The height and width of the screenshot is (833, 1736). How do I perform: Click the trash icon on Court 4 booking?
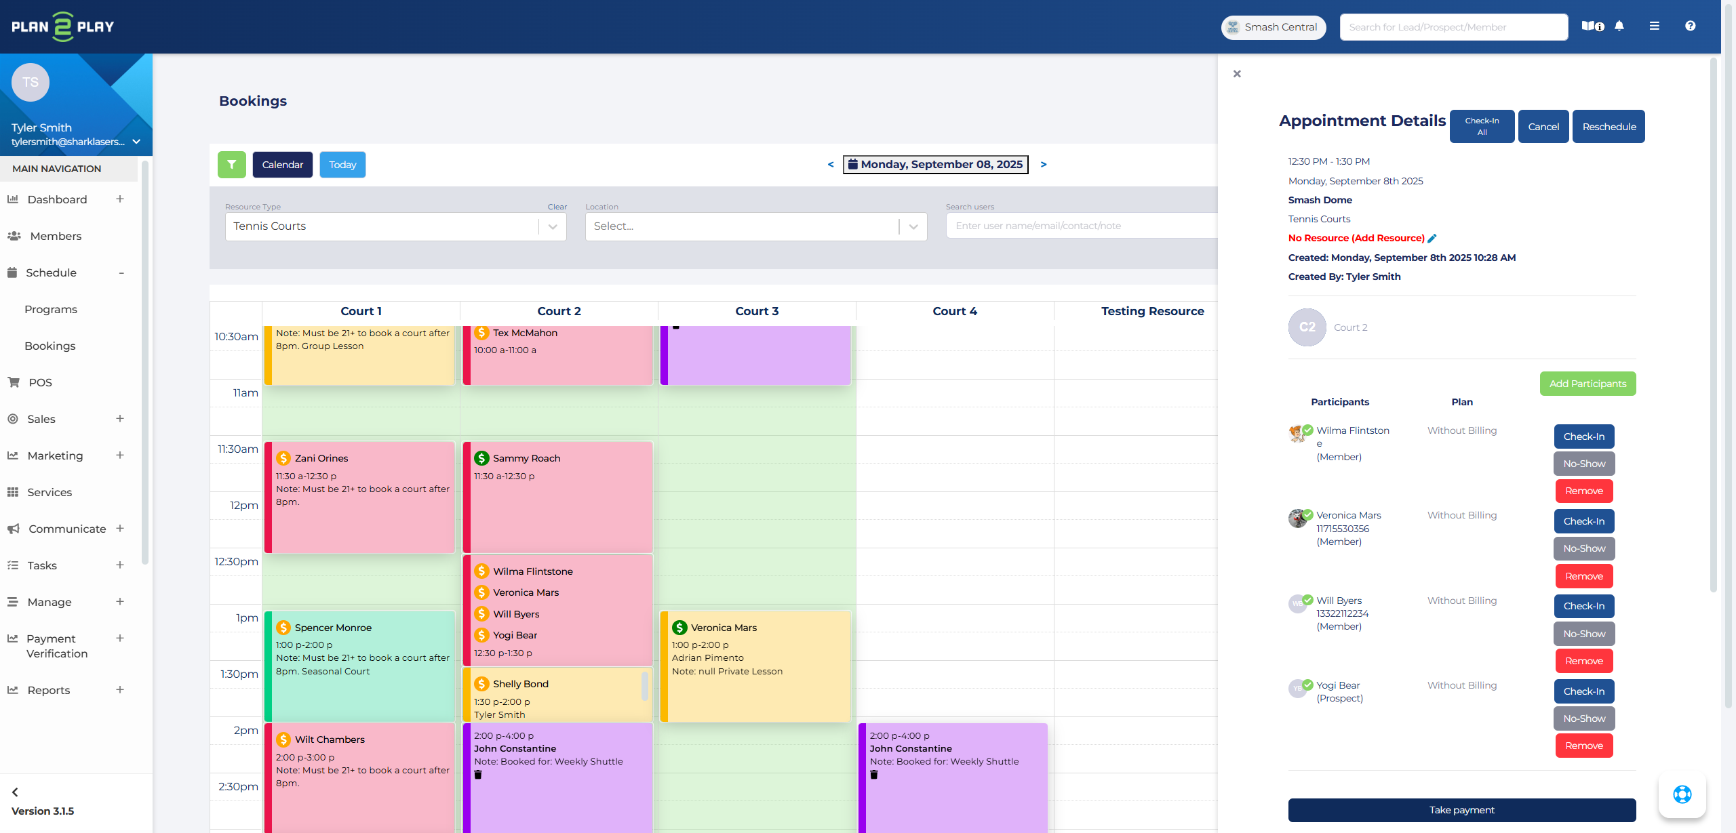(x=874, y=775)
